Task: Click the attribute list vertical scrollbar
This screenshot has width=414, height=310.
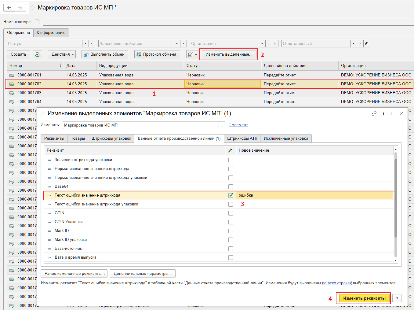Action: tap(396, 196)
